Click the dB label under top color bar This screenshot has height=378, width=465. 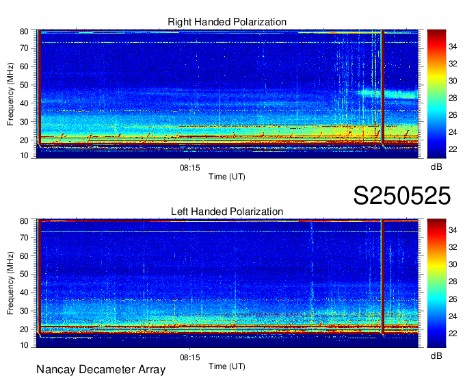[436, 167]
